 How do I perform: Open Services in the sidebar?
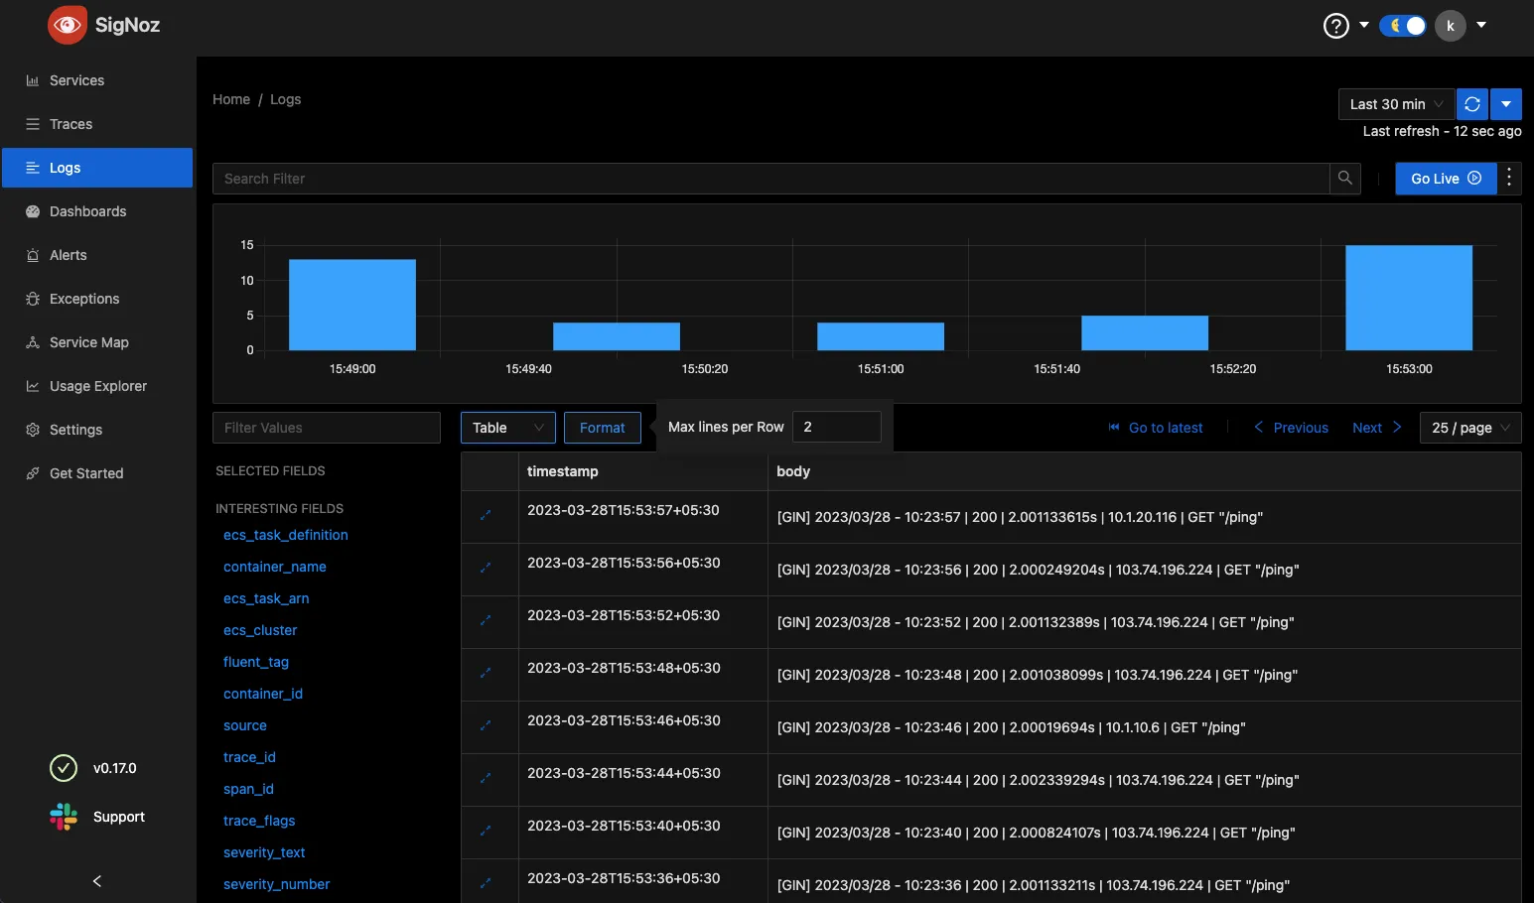pyautogui.click(x=97, y=80)
